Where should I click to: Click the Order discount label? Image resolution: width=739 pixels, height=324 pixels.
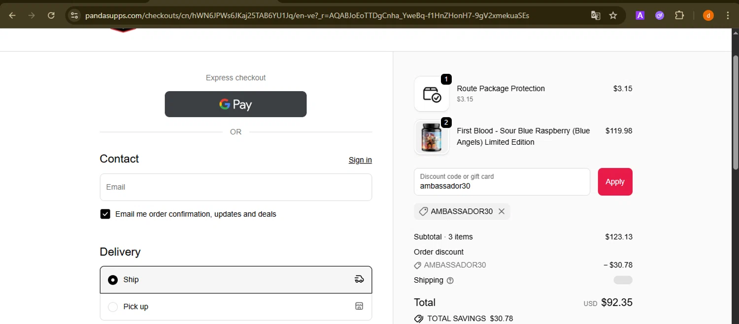pyautogui.click(x=438, y=252)
